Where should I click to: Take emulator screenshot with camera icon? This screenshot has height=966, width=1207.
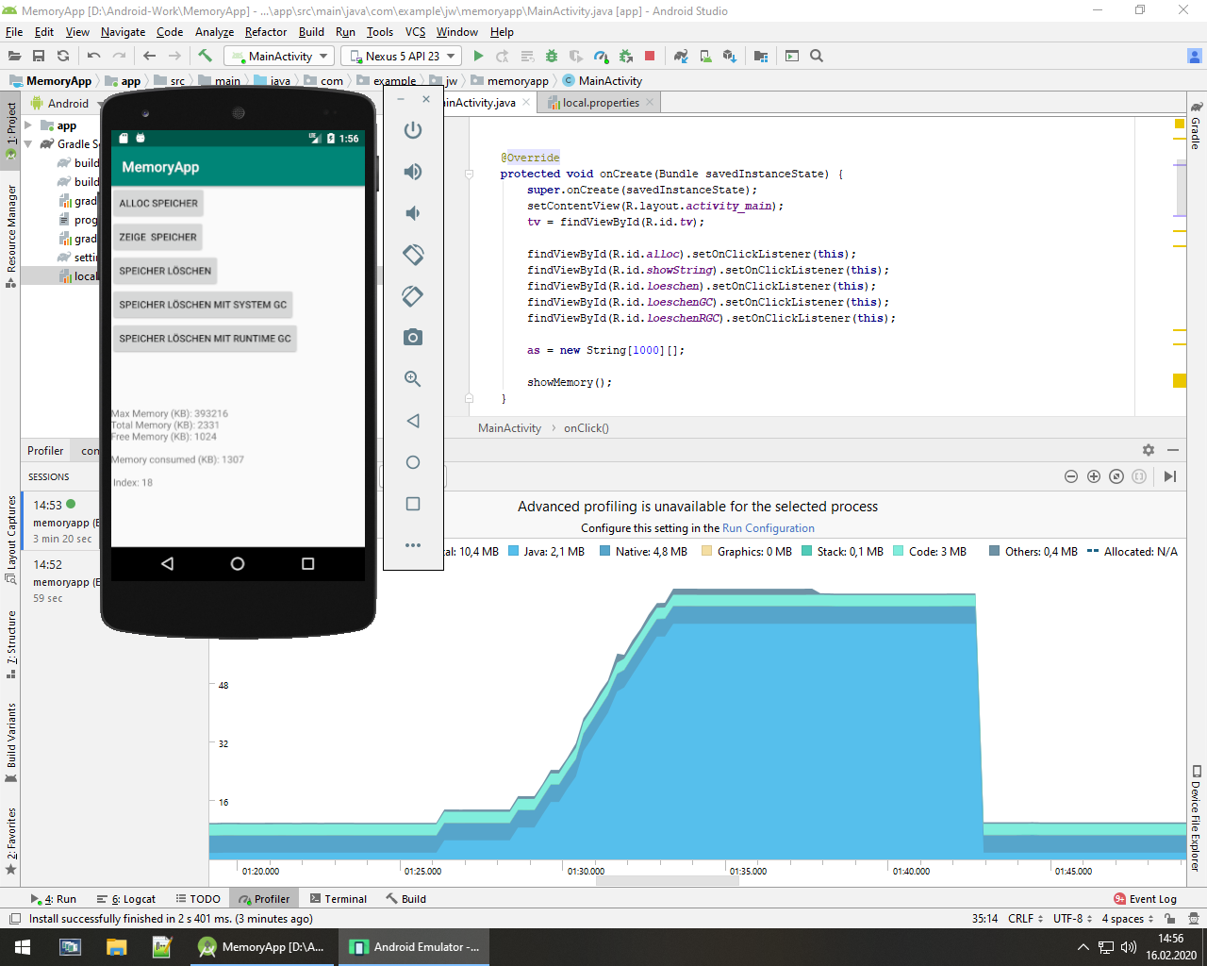[x=413, y=338]
